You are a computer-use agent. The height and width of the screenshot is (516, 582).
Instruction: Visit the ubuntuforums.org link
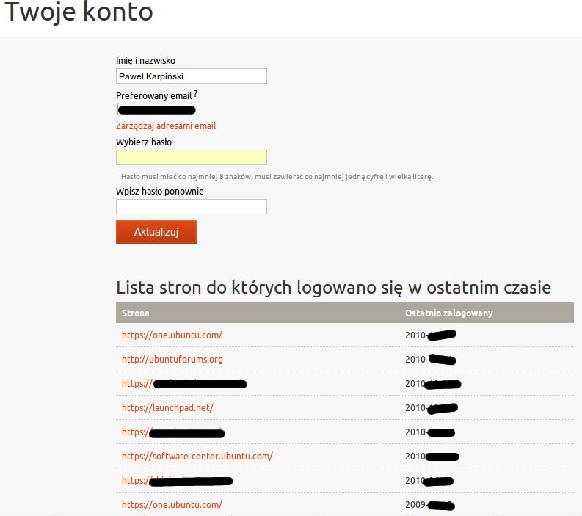point(172,360)
